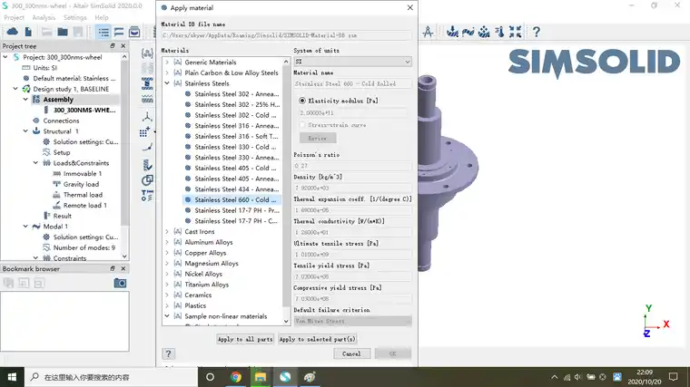Click the dot grid with plus icon
Image resolution: width=690 pixels, height=387 pixels.
tap(144, 131)
